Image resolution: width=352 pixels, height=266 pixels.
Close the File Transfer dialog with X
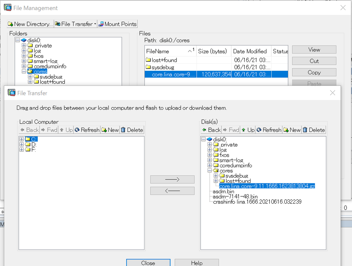(333, 93)
